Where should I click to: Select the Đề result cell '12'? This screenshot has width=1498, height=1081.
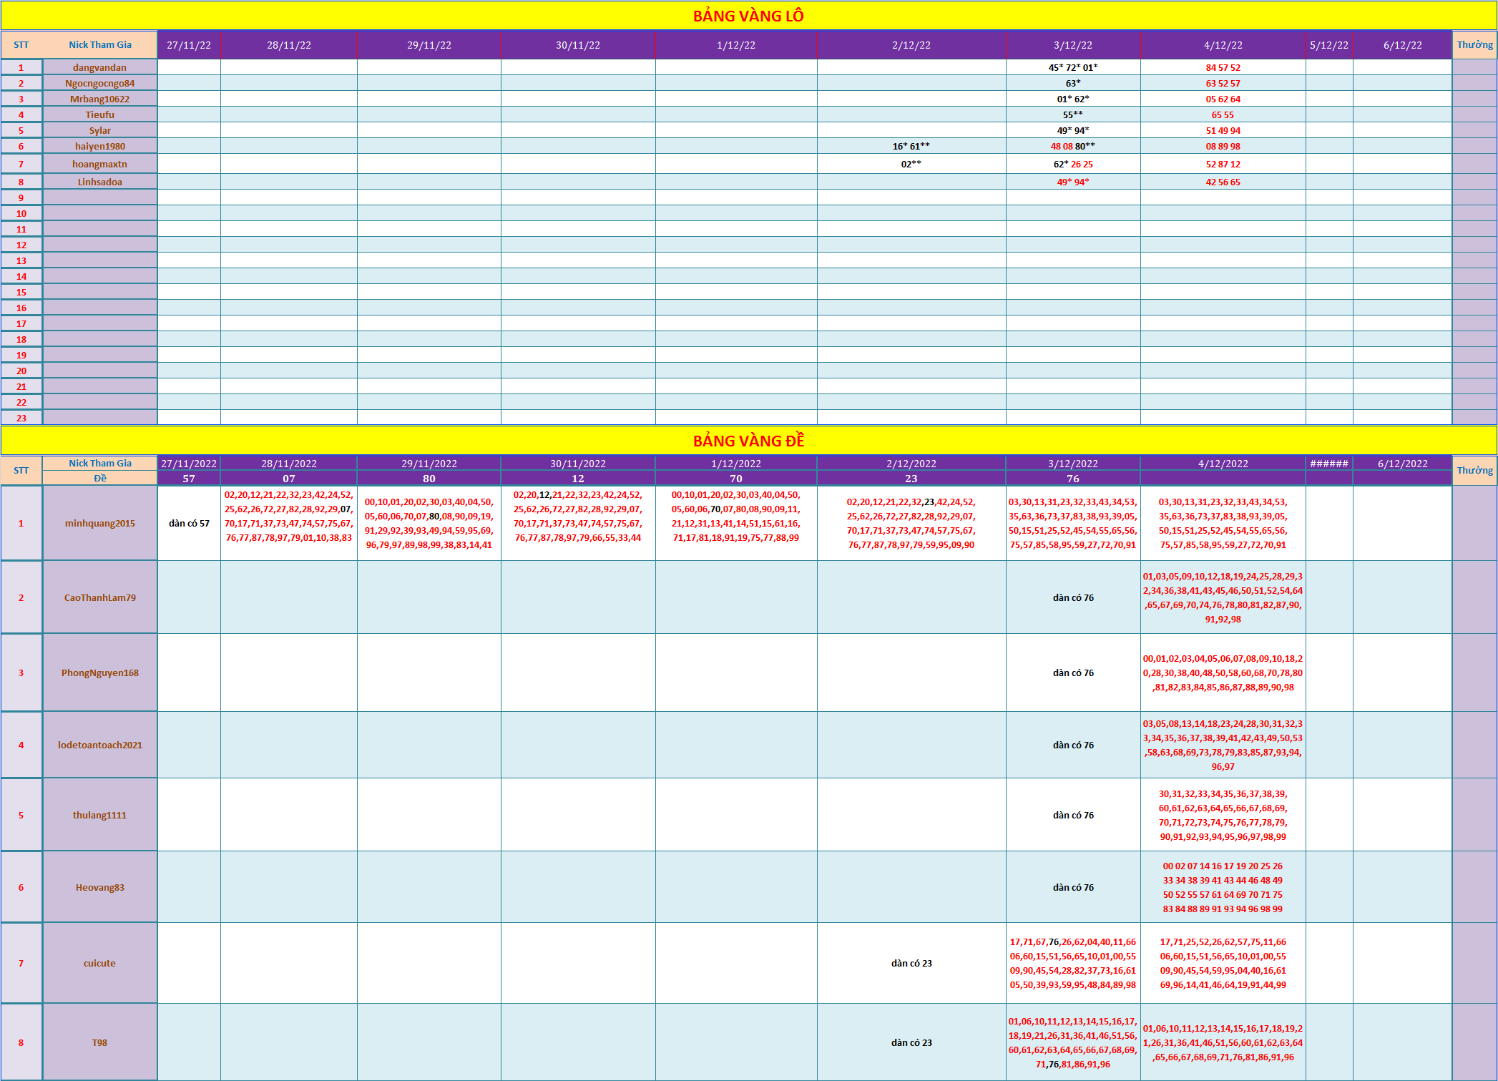tap(578, 478)
